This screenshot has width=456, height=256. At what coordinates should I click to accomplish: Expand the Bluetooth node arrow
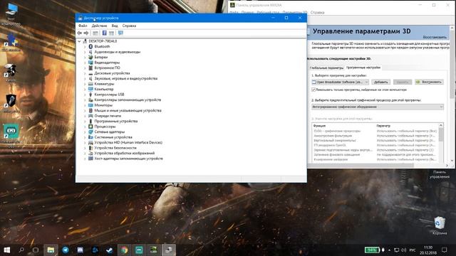click(85, 46)
